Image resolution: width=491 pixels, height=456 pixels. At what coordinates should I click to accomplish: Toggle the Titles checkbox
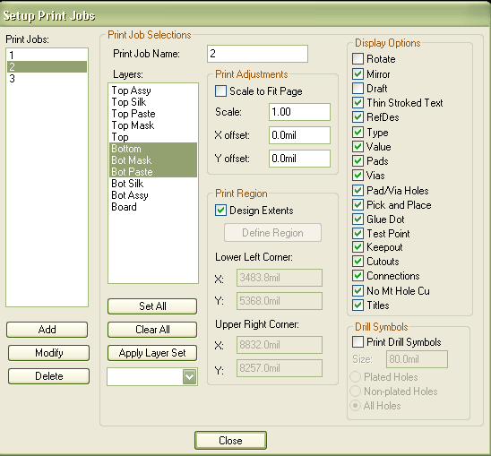pos(357,305)
